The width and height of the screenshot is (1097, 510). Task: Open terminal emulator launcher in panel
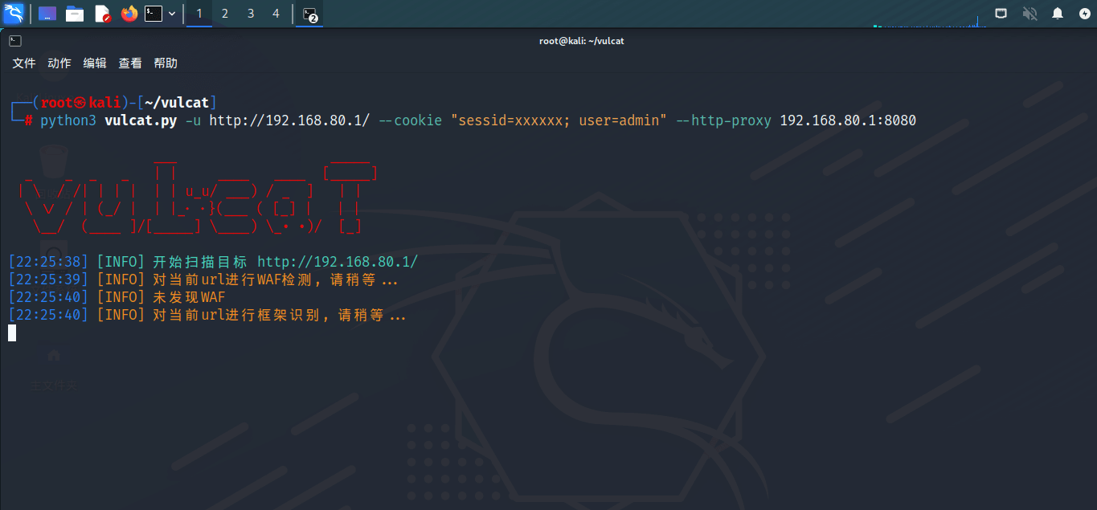[153, 14]
